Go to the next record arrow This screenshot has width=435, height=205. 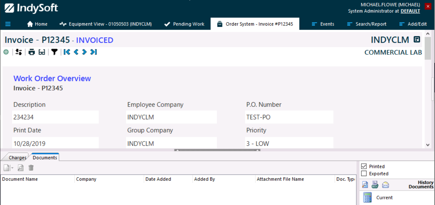click(x=84, y=52)
